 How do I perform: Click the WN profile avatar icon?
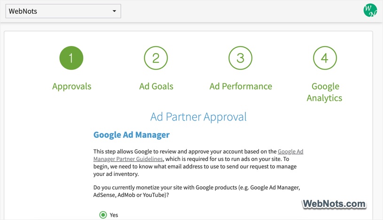coord(370,10)
